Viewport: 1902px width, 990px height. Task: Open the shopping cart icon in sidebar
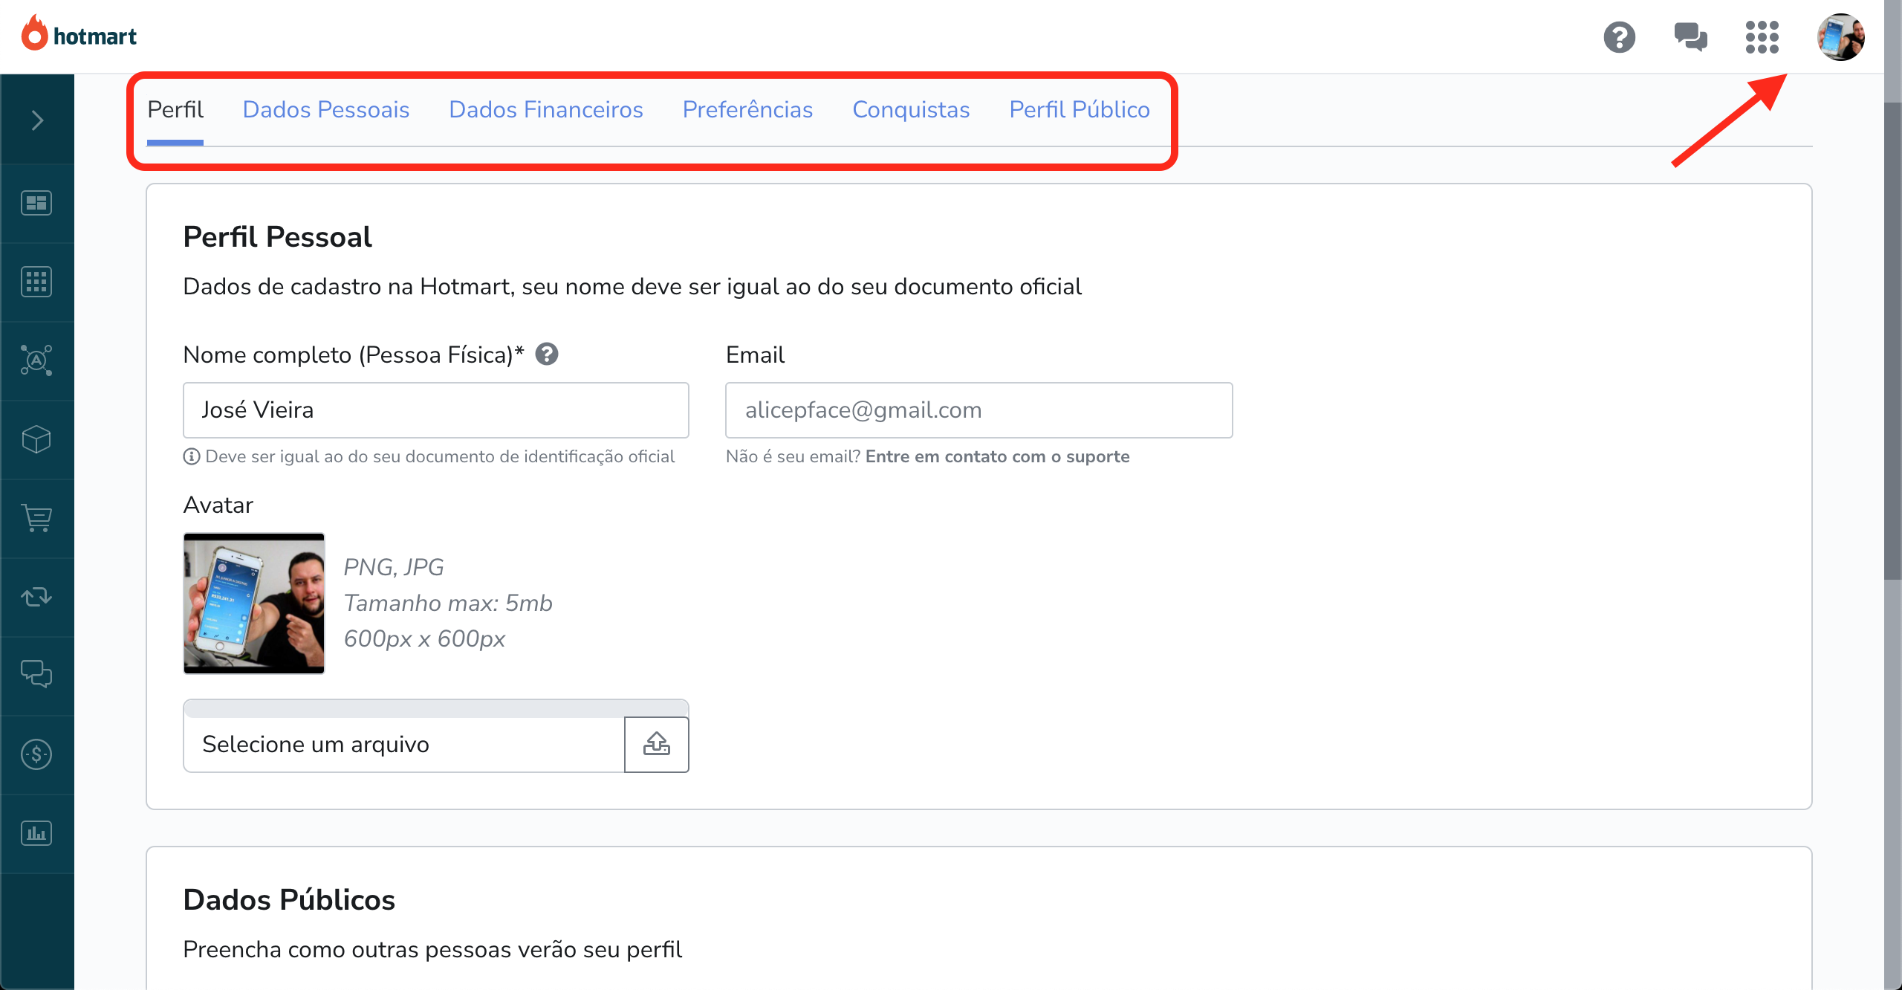tap(36, 518)
